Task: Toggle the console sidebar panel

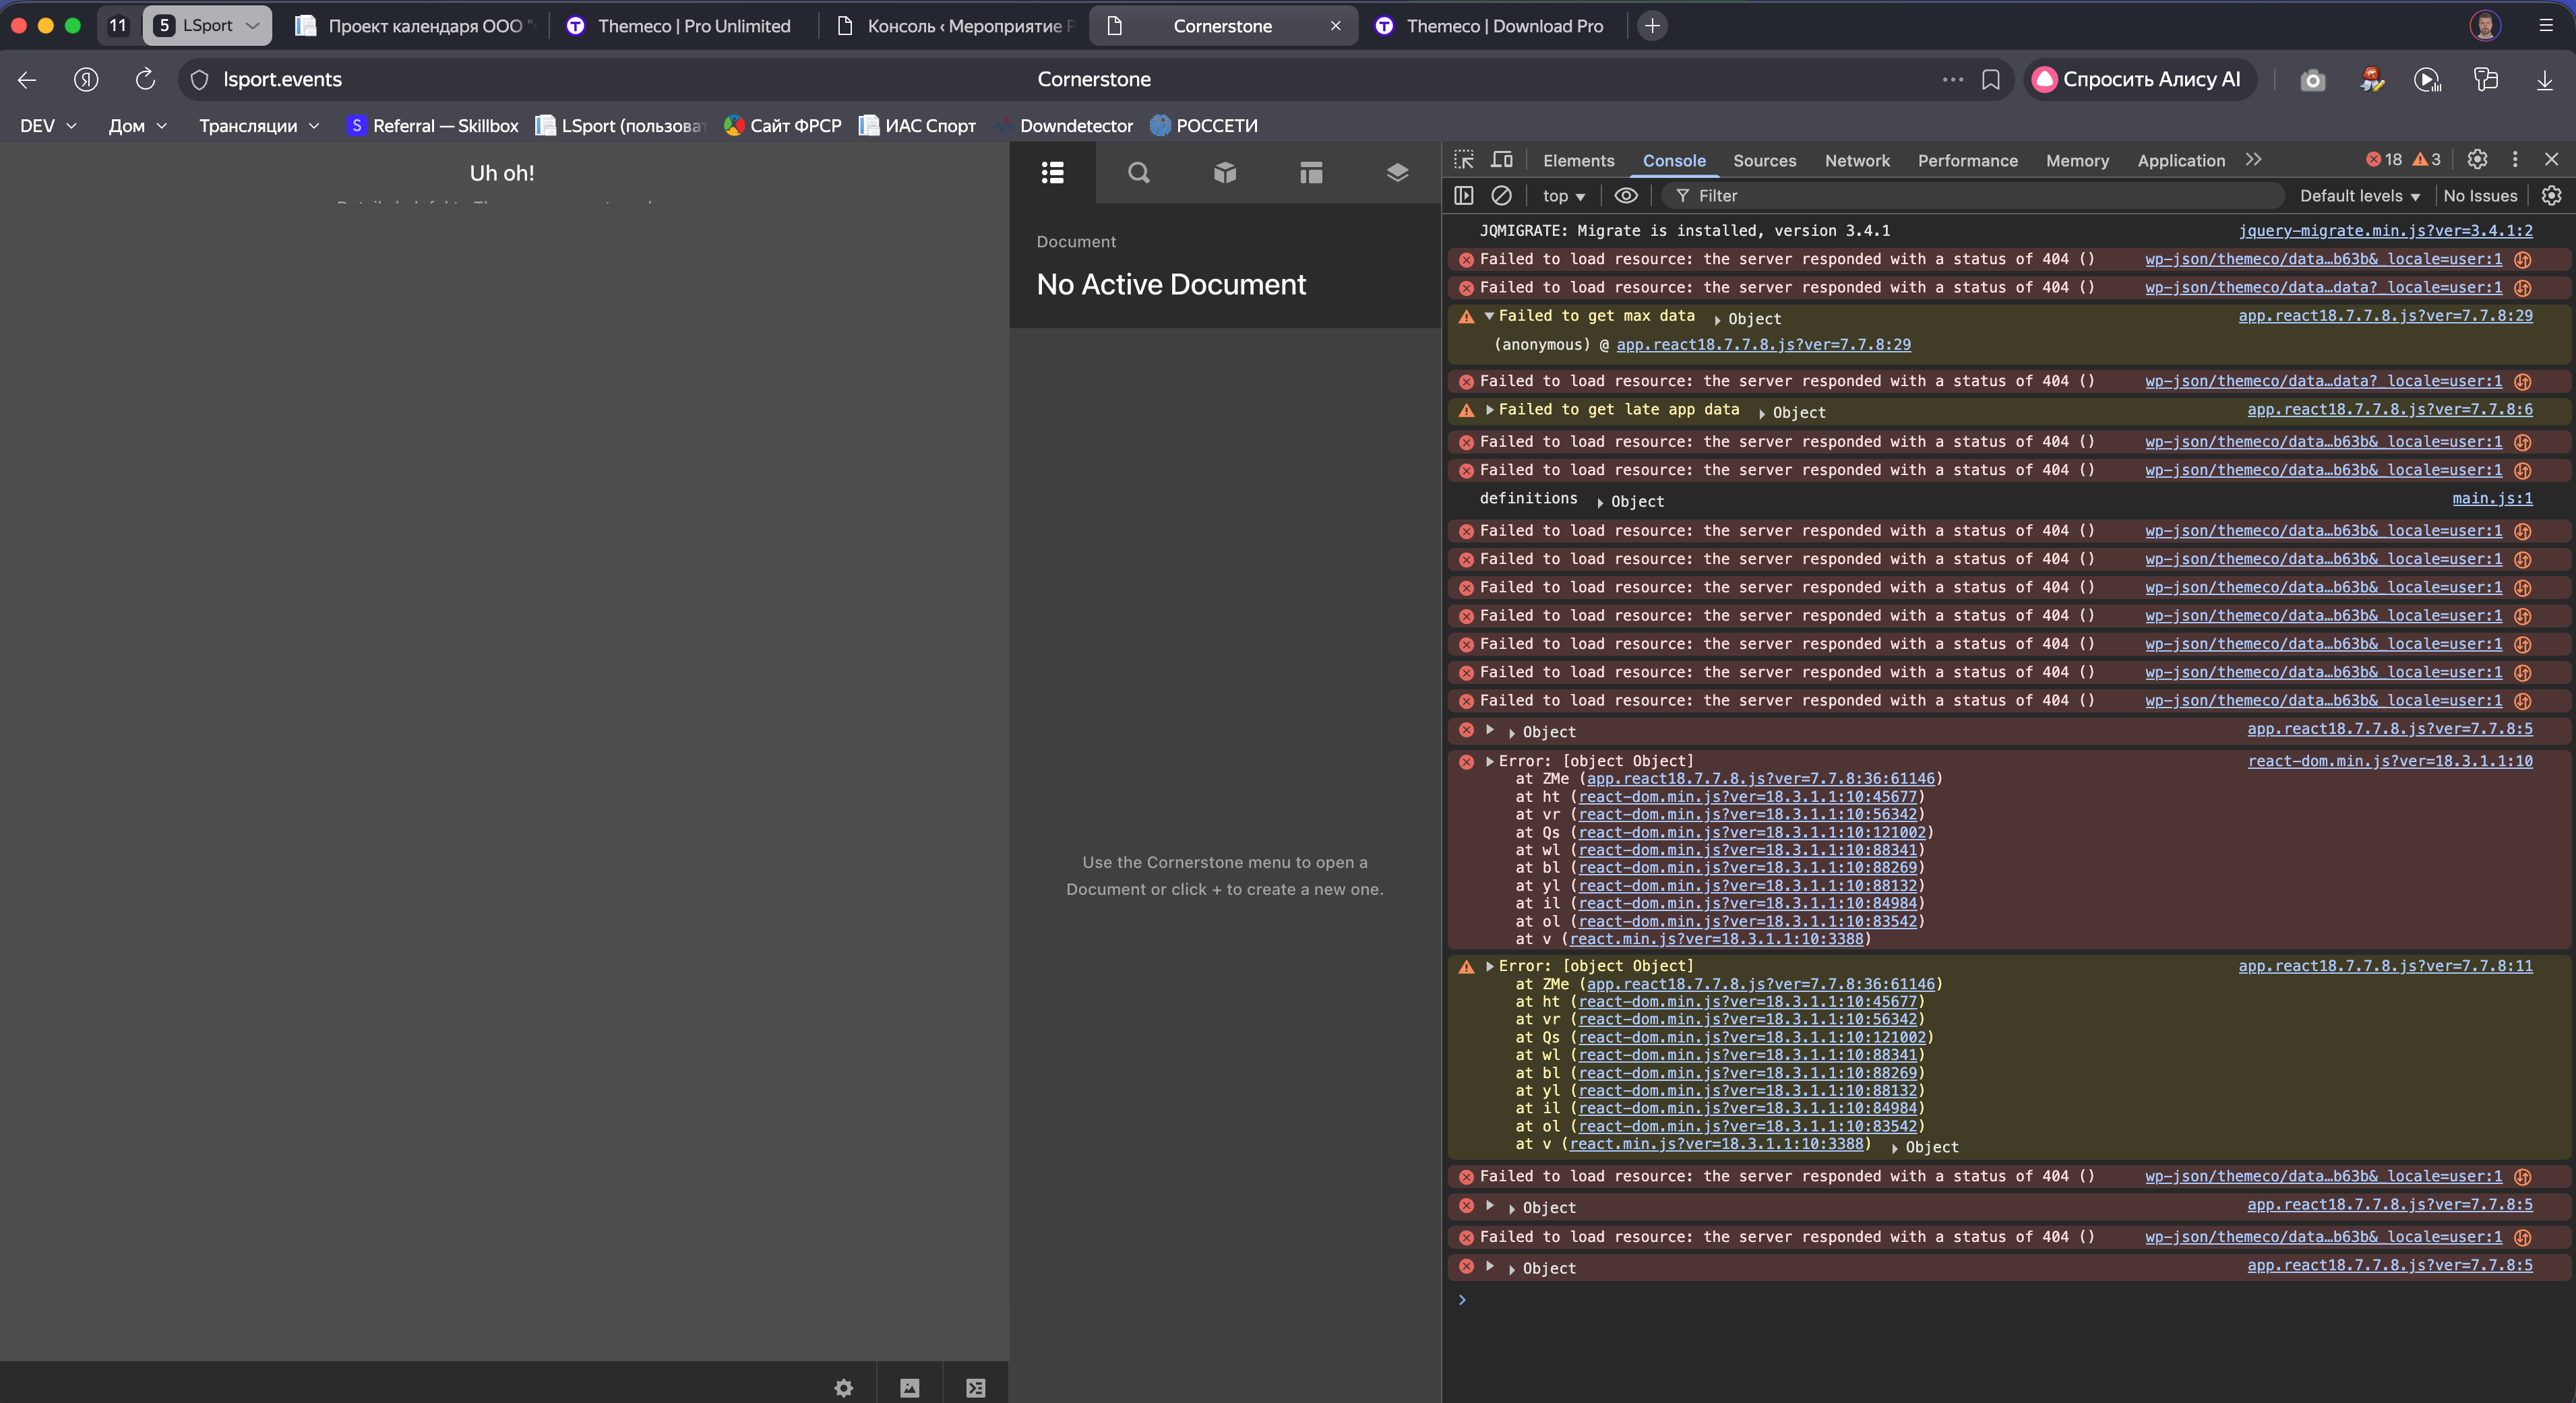Action: click(1464, 196)
